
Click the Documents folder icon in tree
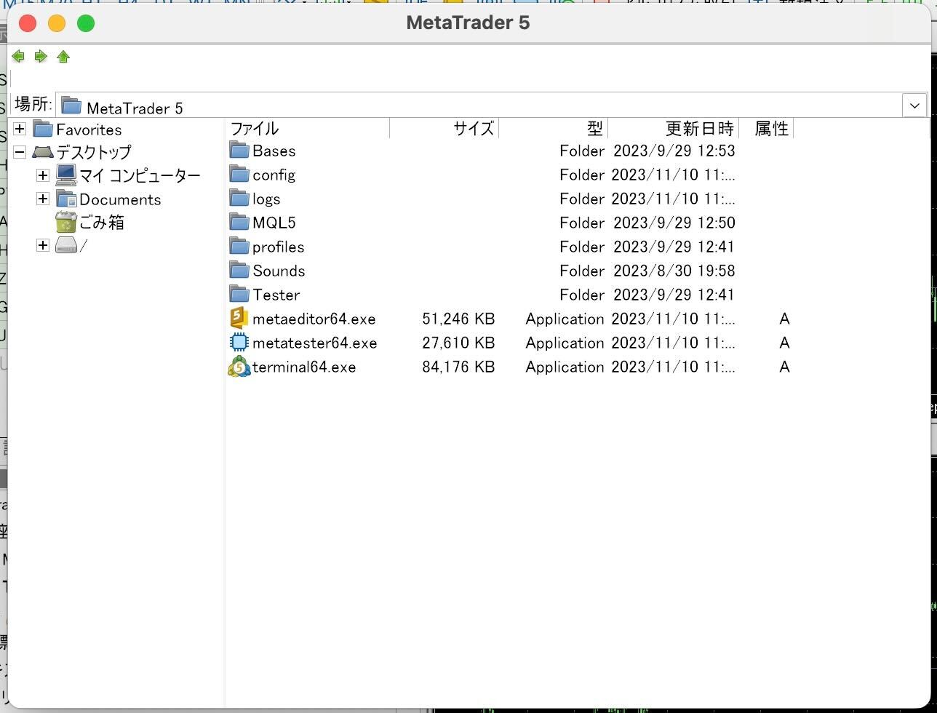pyautogui.click(x=66, y=199)
